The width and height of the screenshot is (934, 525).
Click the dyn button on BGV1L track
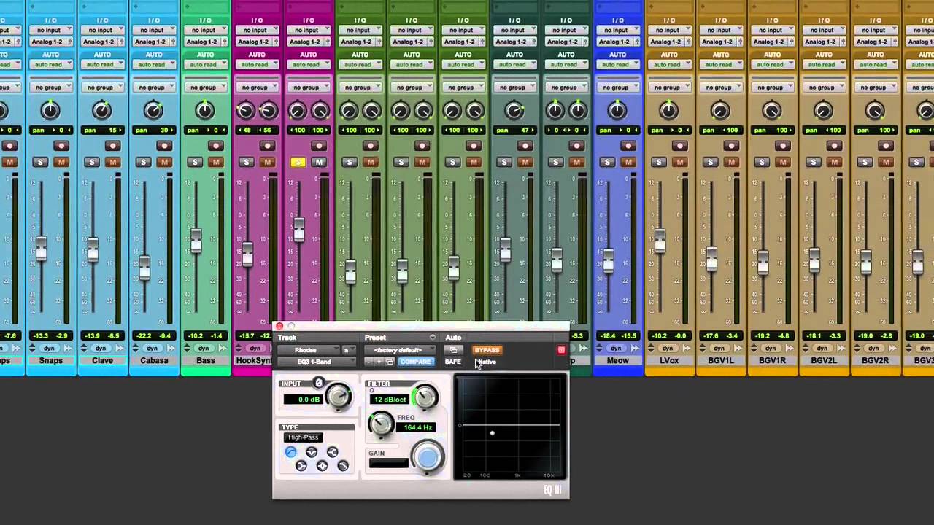click(718, 349)
